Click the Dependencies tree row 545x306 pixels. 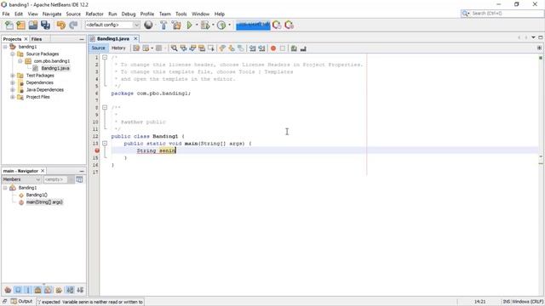(x=40, y=82)
